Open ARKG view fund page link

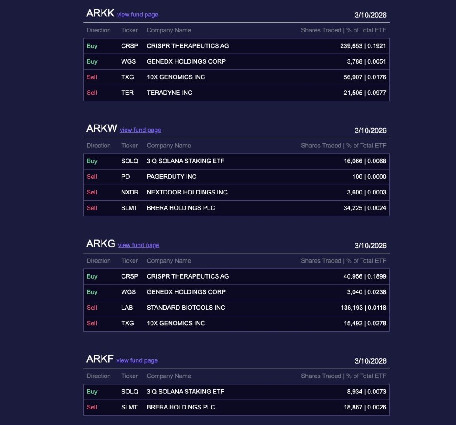[138, 245]
